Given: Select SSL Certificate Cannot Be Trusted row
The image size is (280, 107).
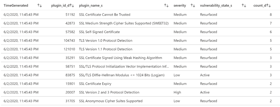Looking at the screenshot, I should 140,15.
